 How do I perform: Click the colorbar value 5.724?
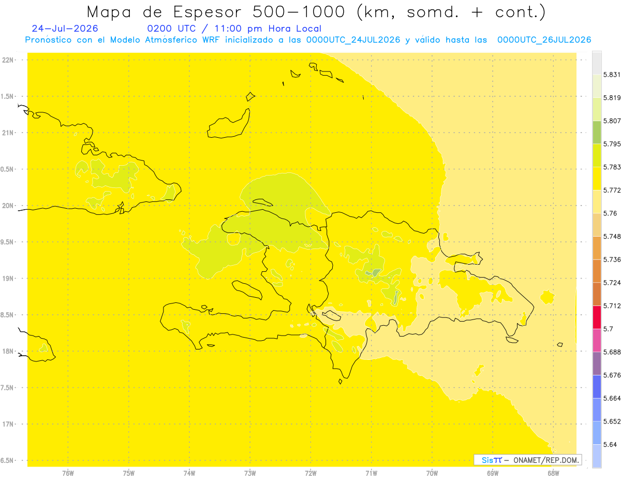(612, 282)
